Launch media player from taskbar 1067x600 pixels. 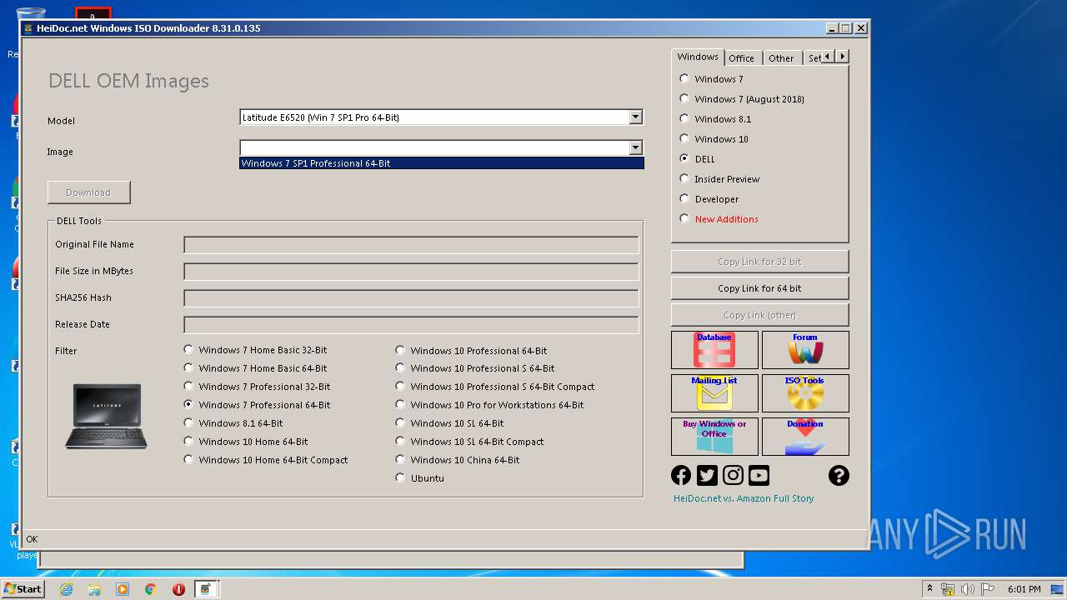click(x=123, y=589)
